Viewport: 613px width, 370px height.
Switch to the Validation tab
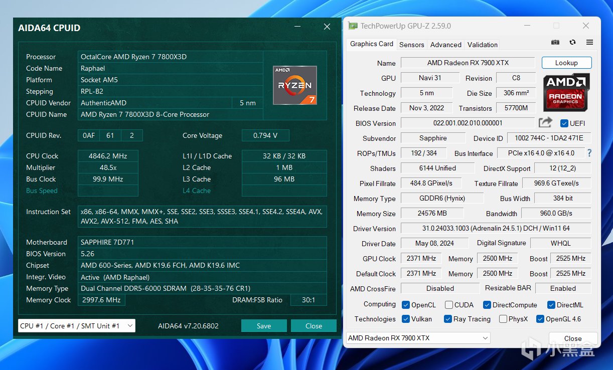(x=483, y=45)
